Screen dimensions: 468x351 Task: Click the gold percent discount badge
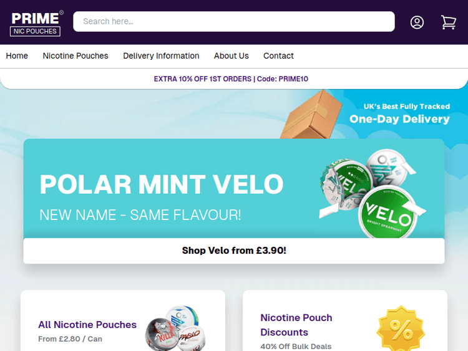(x=400, y=330)
